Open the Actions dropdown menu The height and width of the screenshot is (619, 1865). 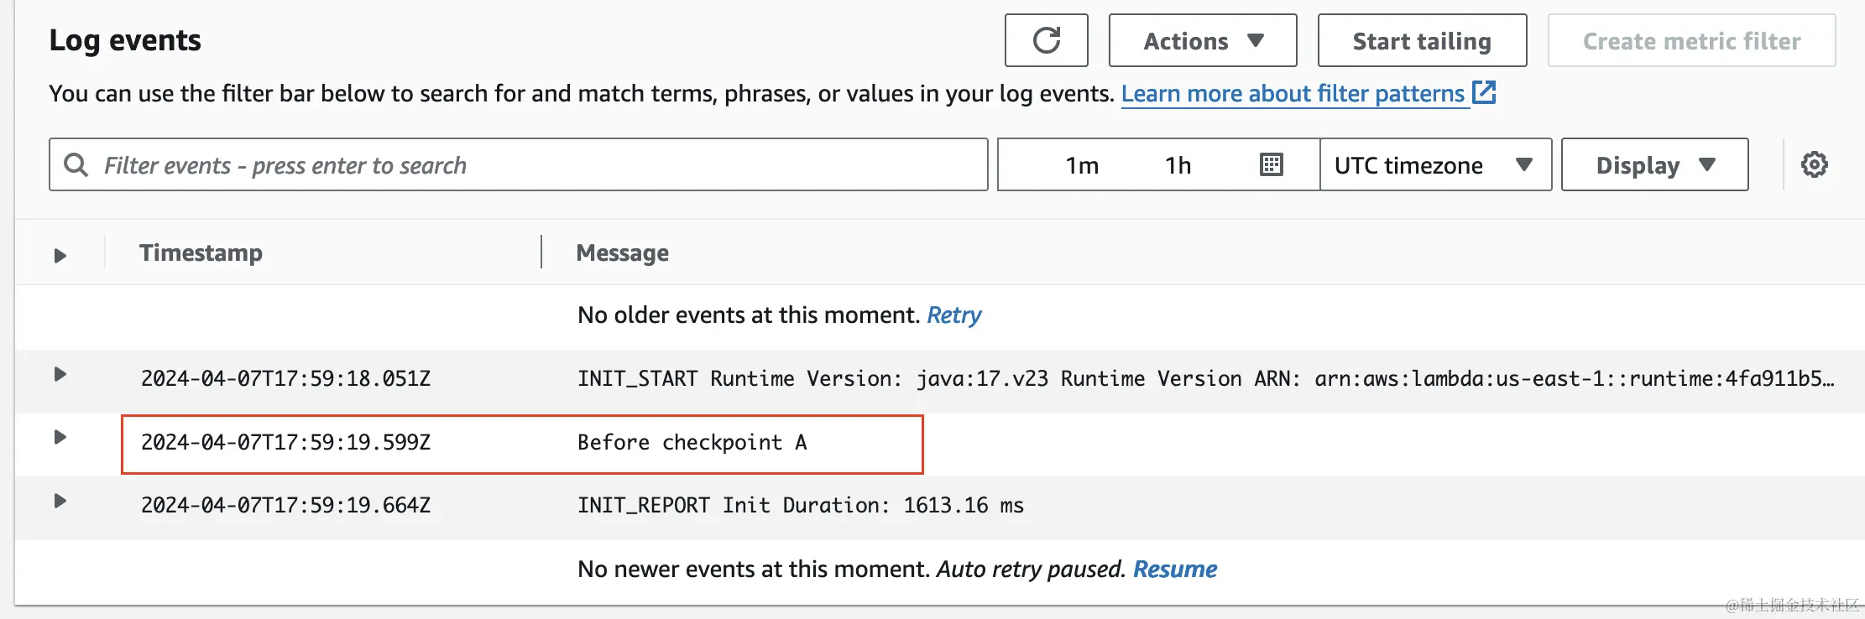click(x=1202, y=40)
